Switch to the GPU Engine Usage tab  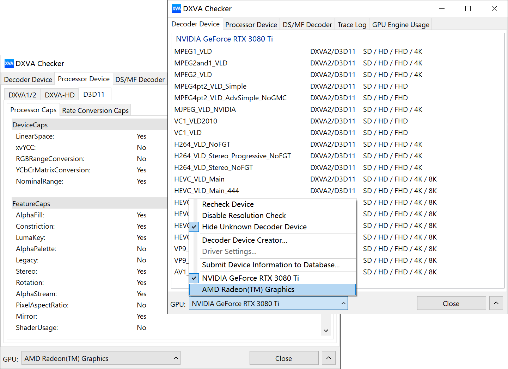point(400,25)
